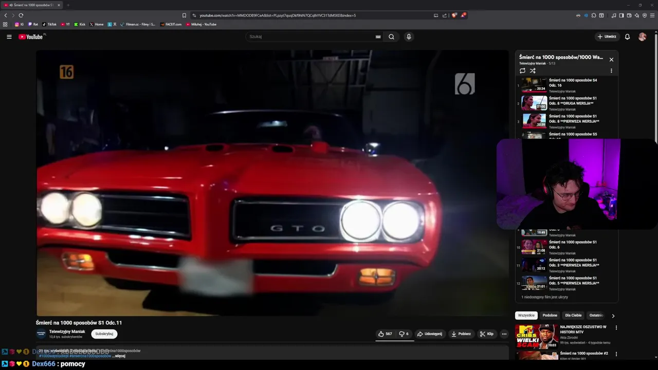Image resolution: width=658 pixels, height=370 pixels.
Task: Open playlist item S1 Odc. 6
Action: point(565,247)
